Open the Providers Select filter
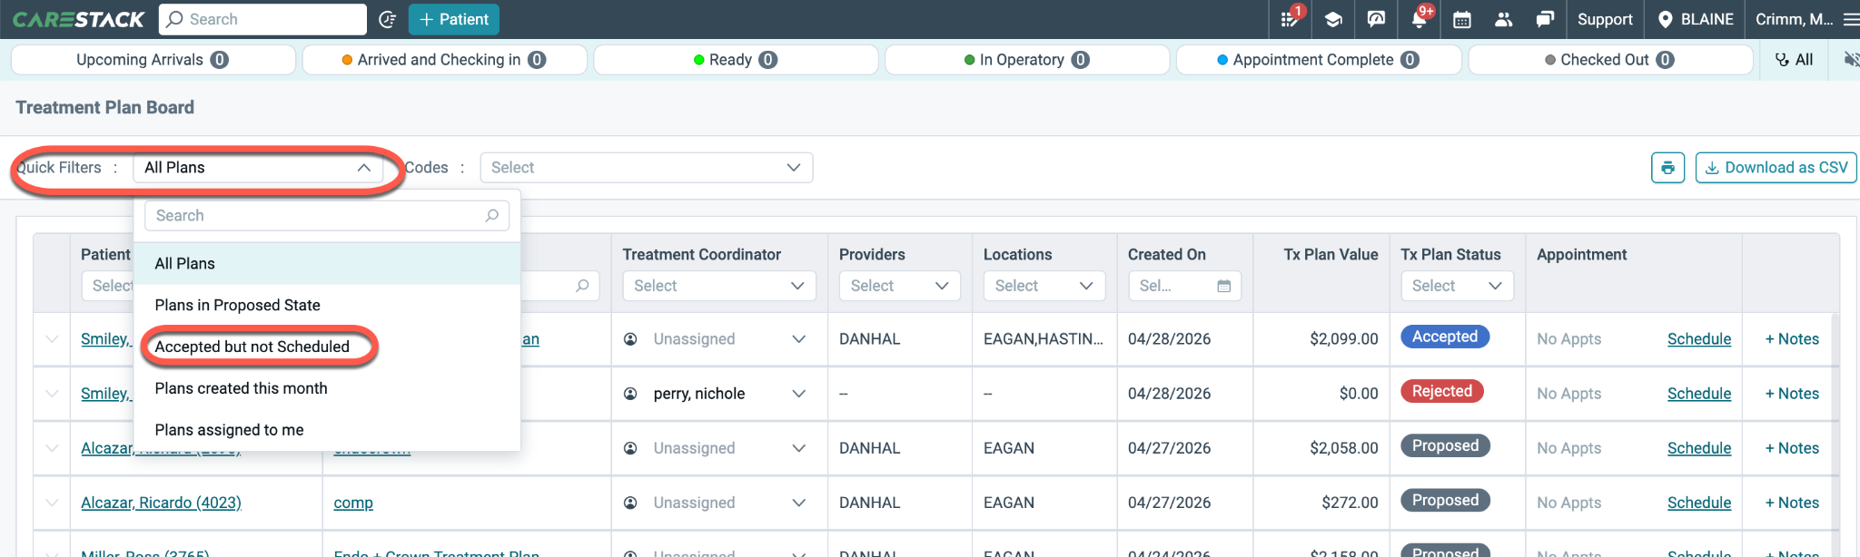1860x557 pixels. point(900,286)
